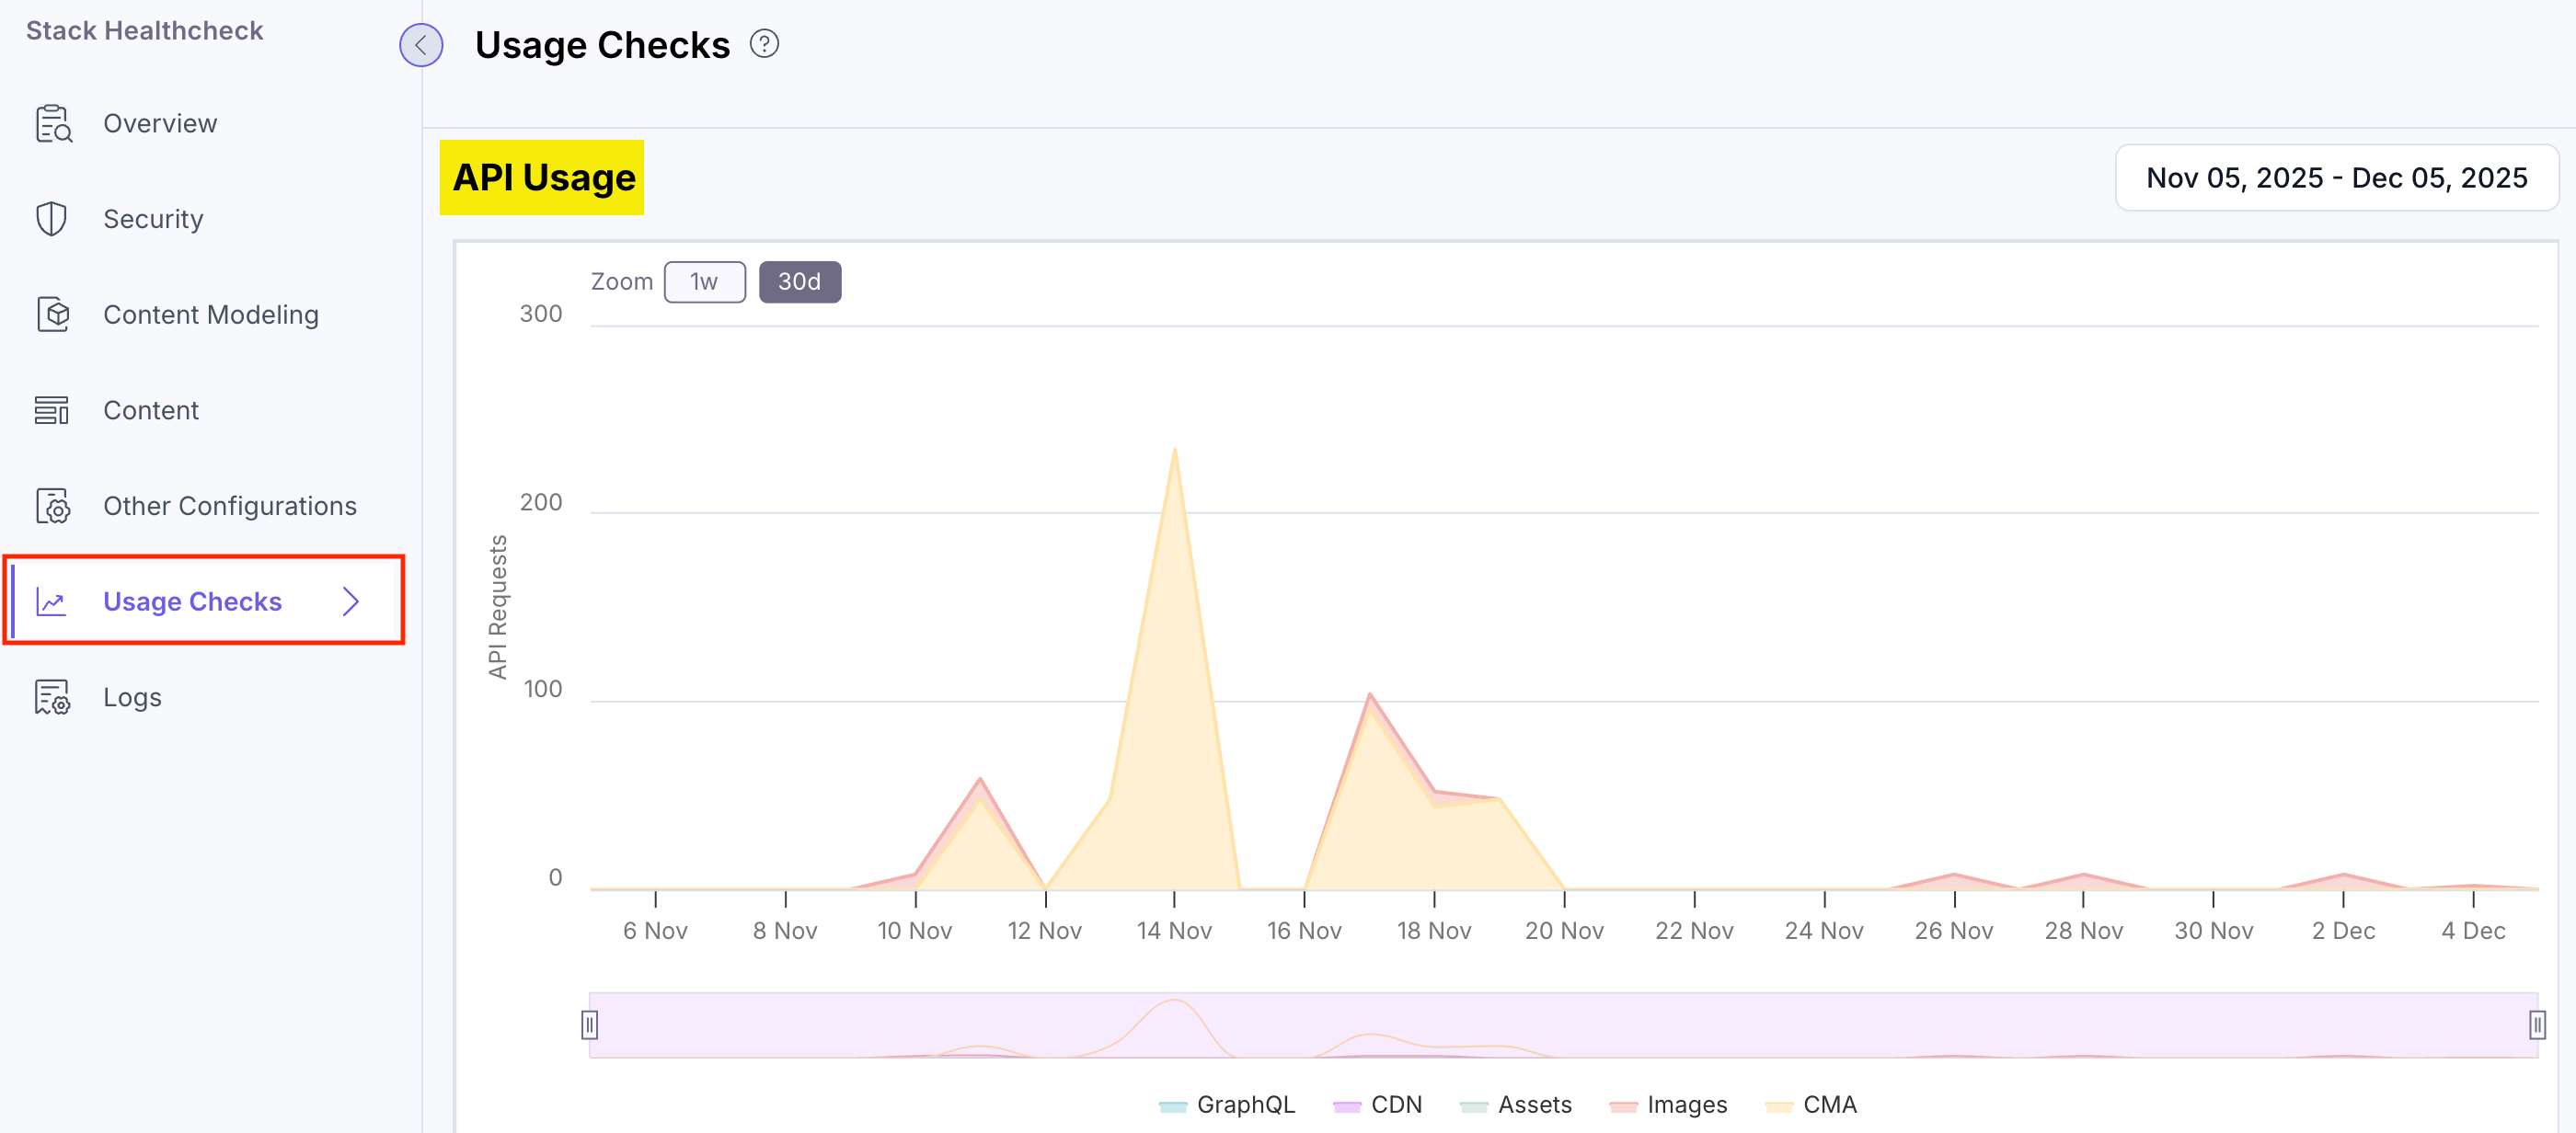The height and width of the screenshot is (1133, 2576).
Task: Click the back chevron near the page title
Action: click(x=420, y=45)
